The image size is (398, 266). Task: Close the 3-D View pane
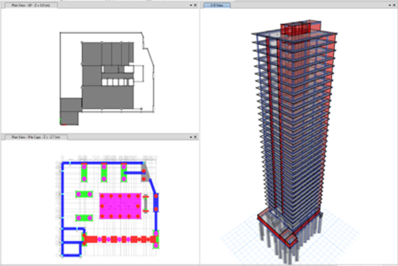tap(395, 5)
